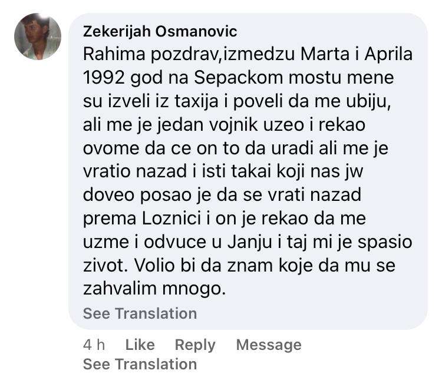Click the line starting with "Rahima pozdrav"
Screen dimensions: 442x377
click(x=248, y=55)
